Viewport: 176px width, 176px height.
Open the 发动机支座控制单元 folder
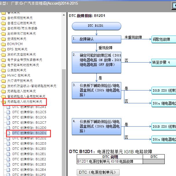click(x=21, y=55)
